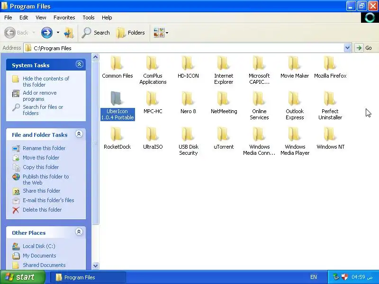
Task: Click the Forward arrow button
Action: click(x=46, y=33)
